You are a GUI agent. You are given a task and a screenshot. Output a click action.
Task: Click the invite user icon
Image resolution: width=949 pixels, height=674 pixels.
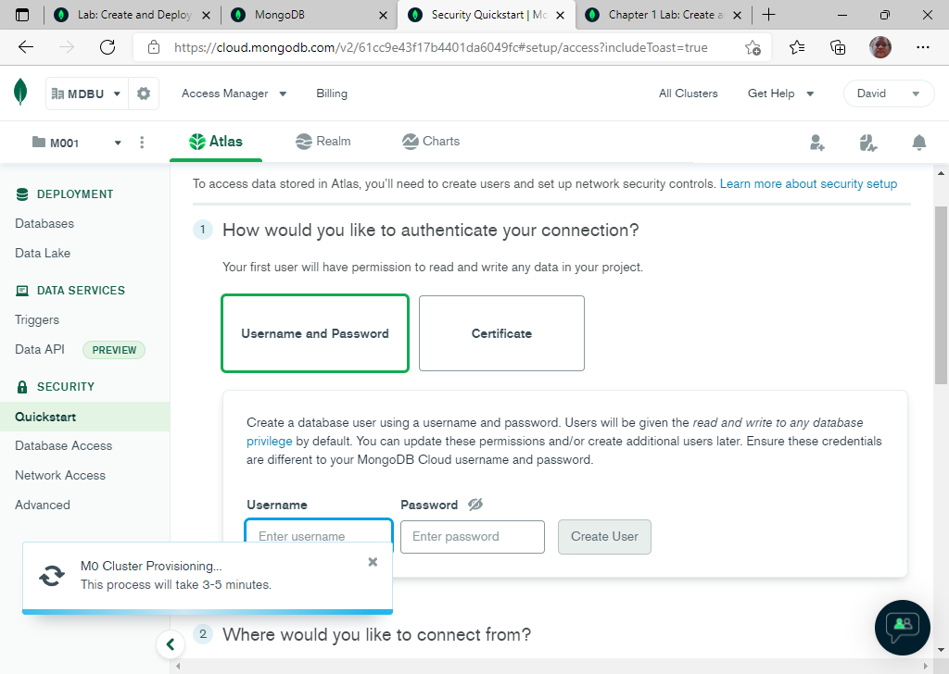click(816, 143)
